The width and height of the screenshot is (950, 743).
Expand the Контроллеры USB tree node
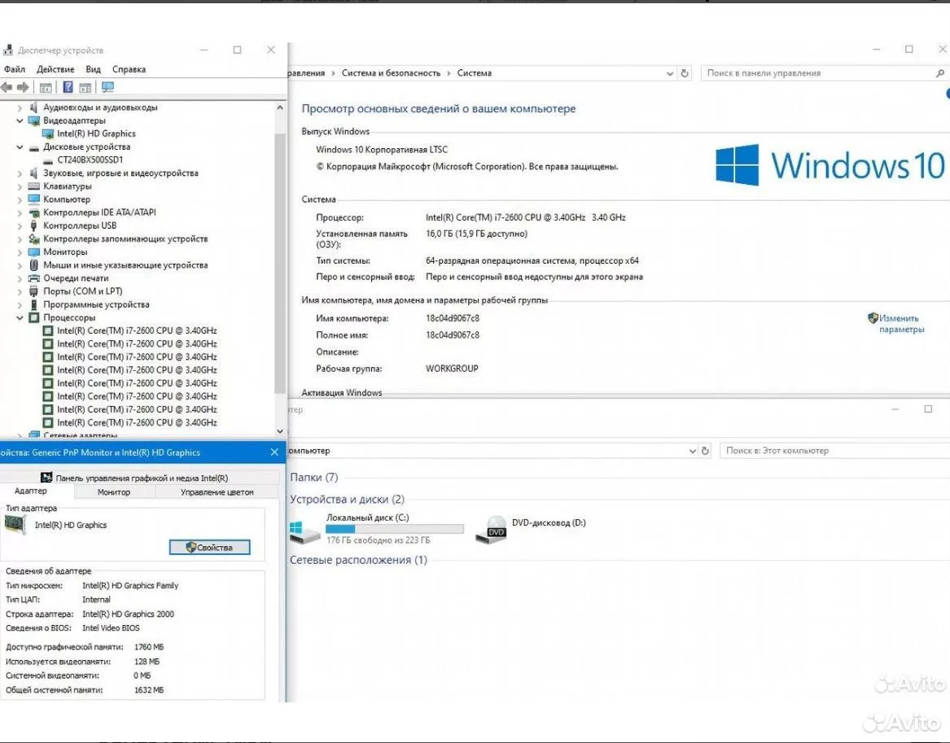20,225
